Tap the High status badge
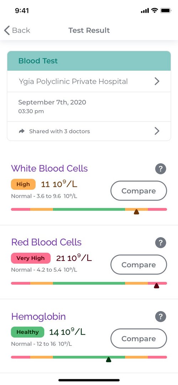The height and width of the screenshot is (385, 178). click(23, 184)
